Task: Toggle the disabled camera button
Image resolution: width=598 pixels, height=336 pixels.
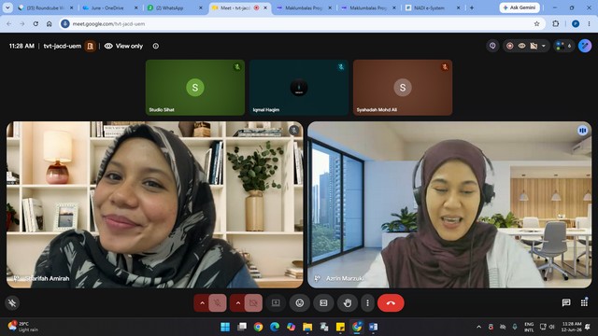Action: (x=253, y=302)
